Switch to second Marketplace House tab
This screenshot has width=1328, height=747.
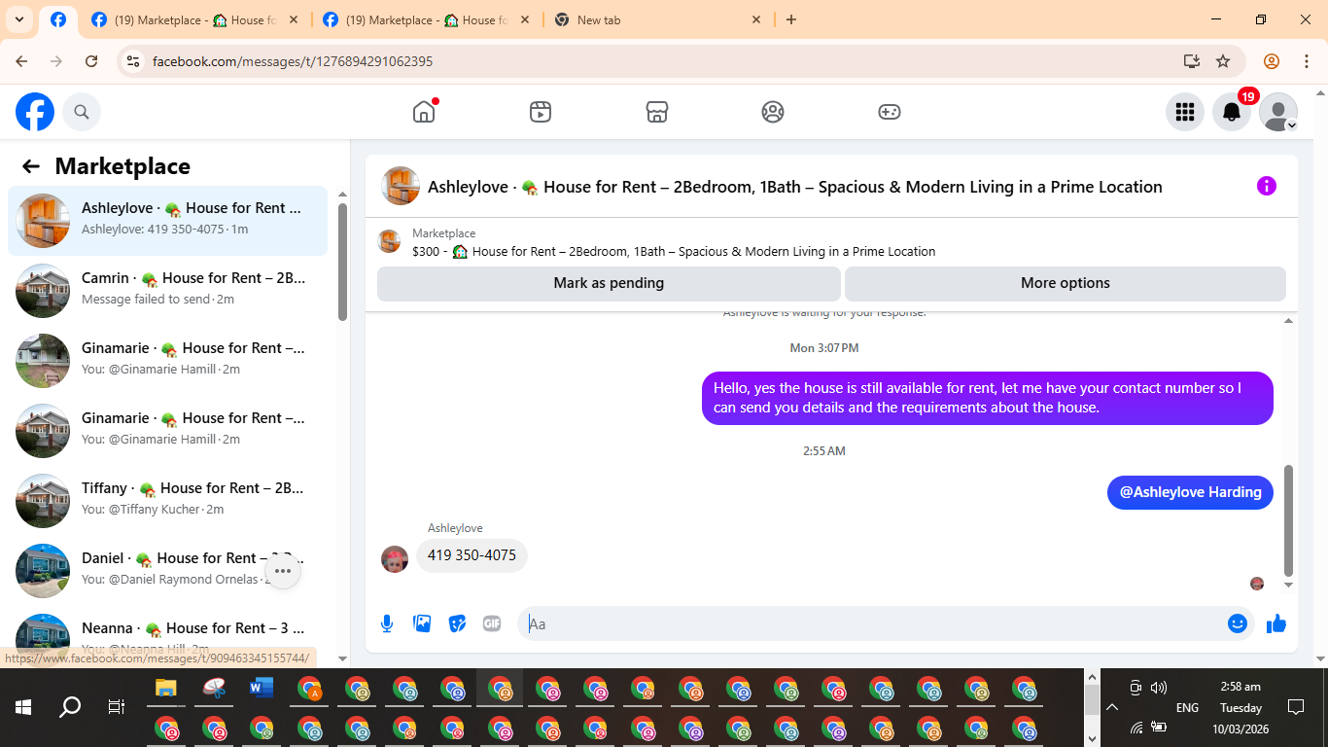pos(194,19)
